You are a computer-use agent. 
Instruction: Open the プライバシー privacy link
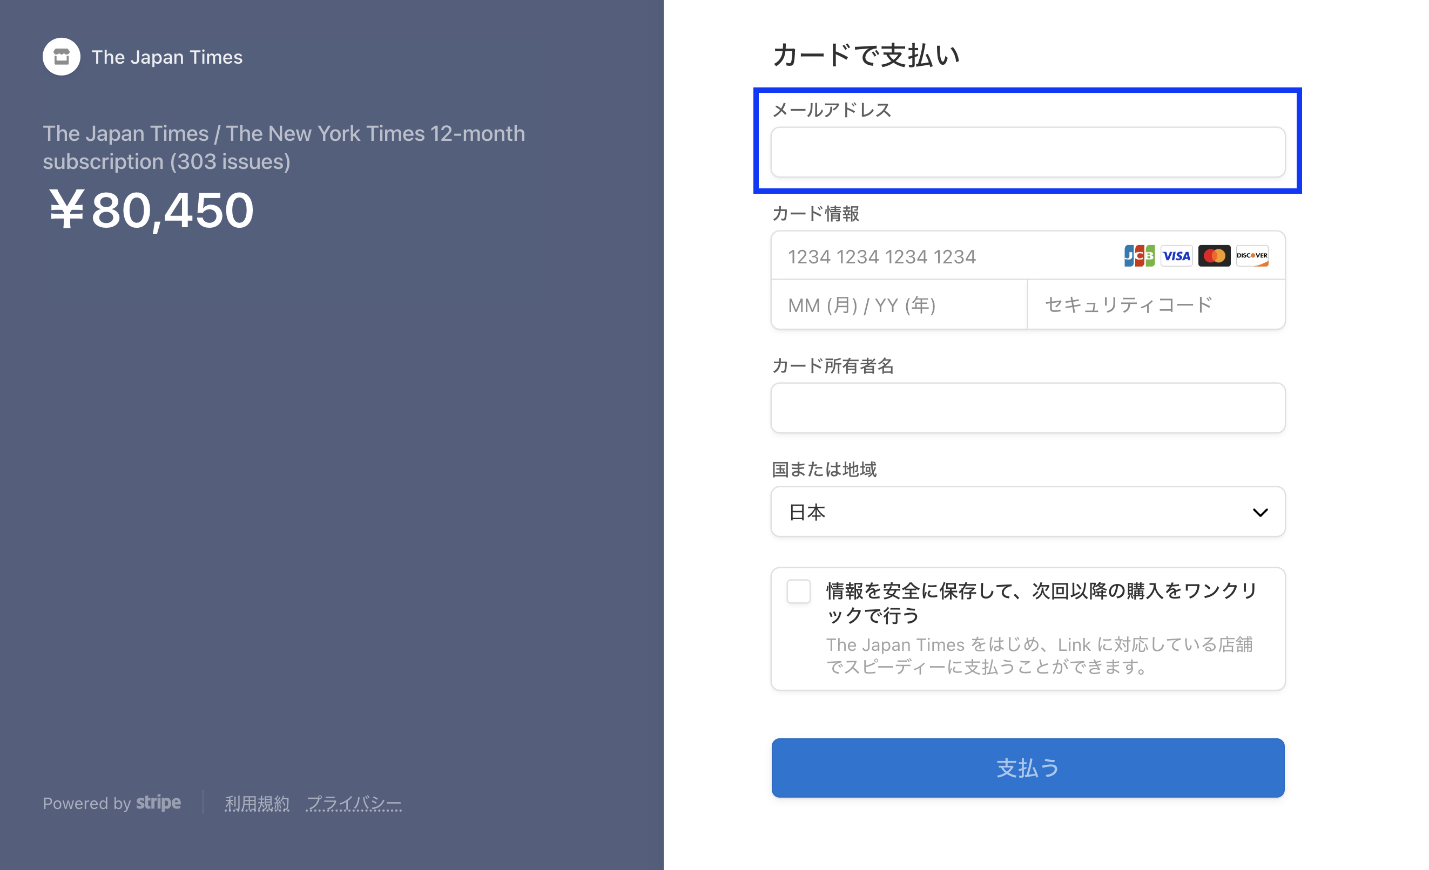pyautogui.click(x=354, y=803)
